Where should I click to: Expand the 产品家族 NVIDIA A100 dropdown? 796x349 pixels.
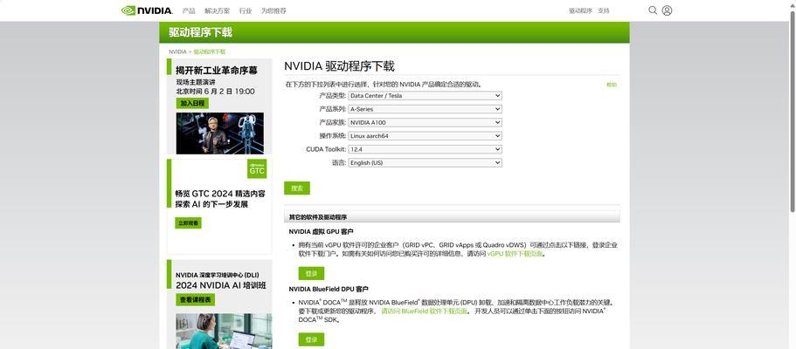(425, 122)
